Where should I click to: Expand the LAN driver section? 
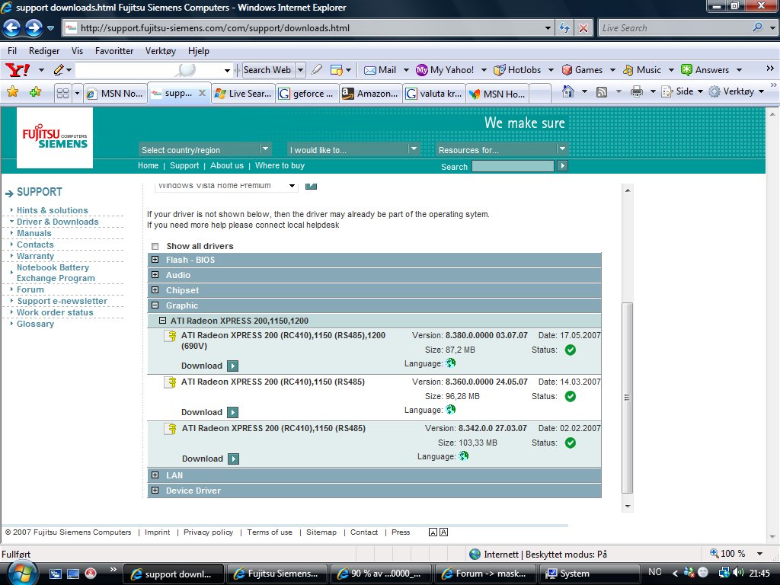(x=155, y=475)
